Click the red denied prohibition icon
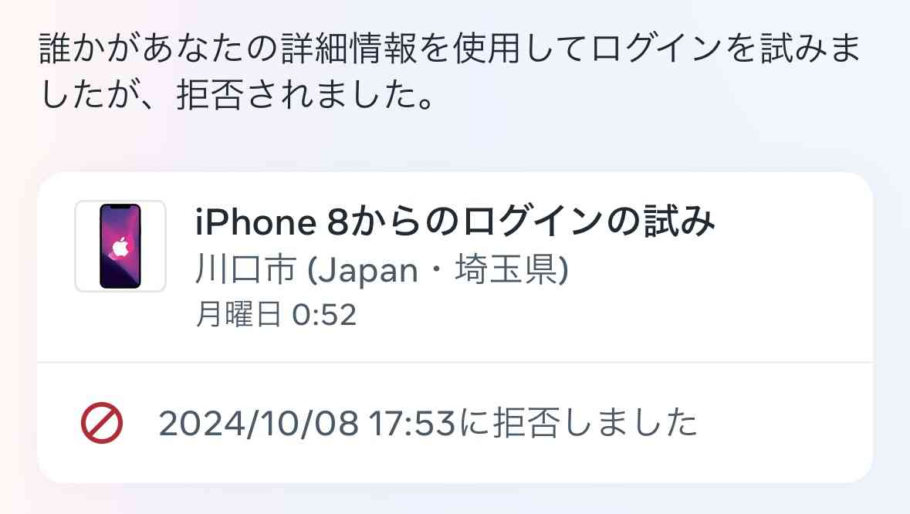The width and height of the screenshot is (910, 514). pos(102,423)
